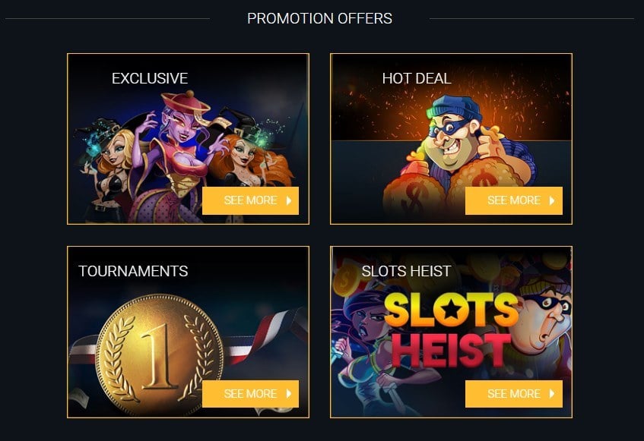Screen dimensions: 644x441
Task: Select the TOURNAMENTS heading text
Action: tap(132, 269)
